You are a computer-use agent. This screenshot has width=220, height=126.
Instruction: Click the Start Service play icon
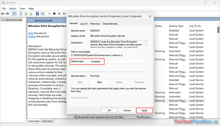(49, 14)
